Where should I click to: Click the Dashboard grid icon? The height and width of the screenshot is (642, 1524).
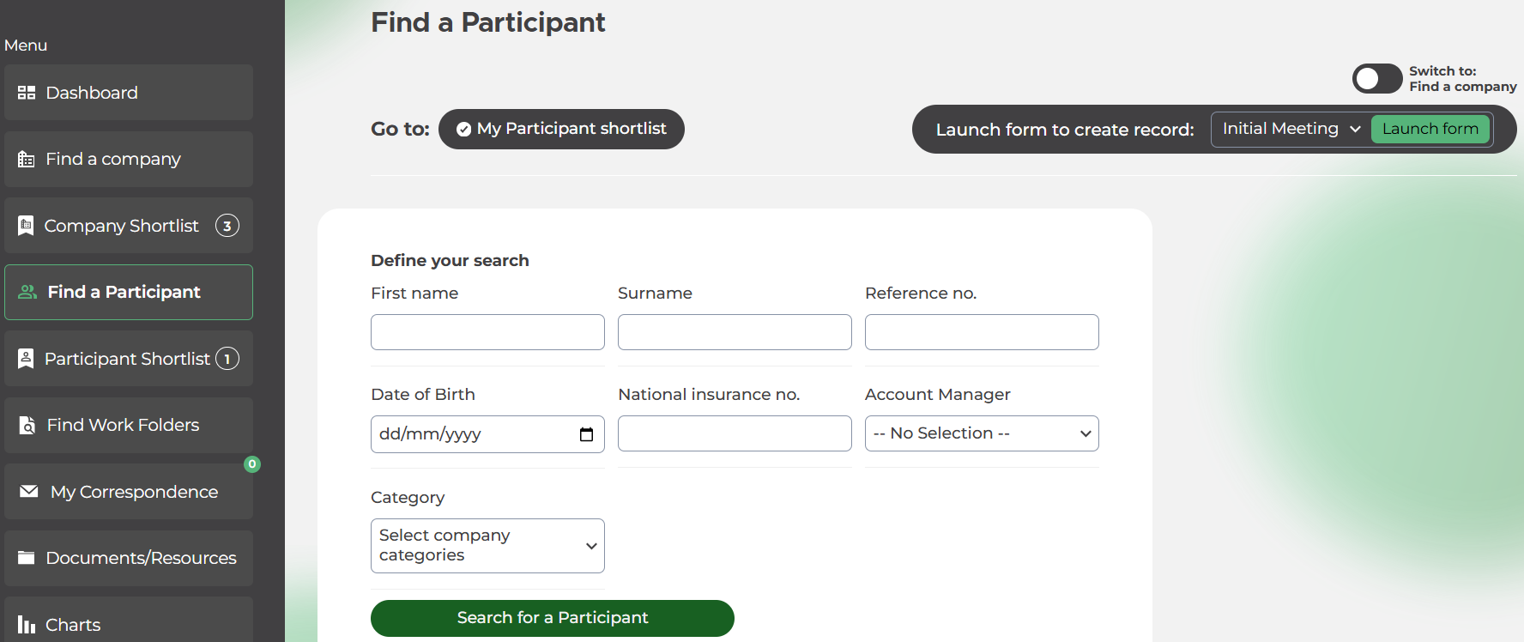point(27,93)
